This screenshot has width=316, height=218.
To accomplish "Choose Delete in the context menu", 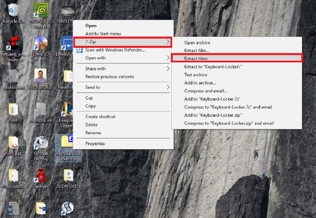I will pos(123,125).
